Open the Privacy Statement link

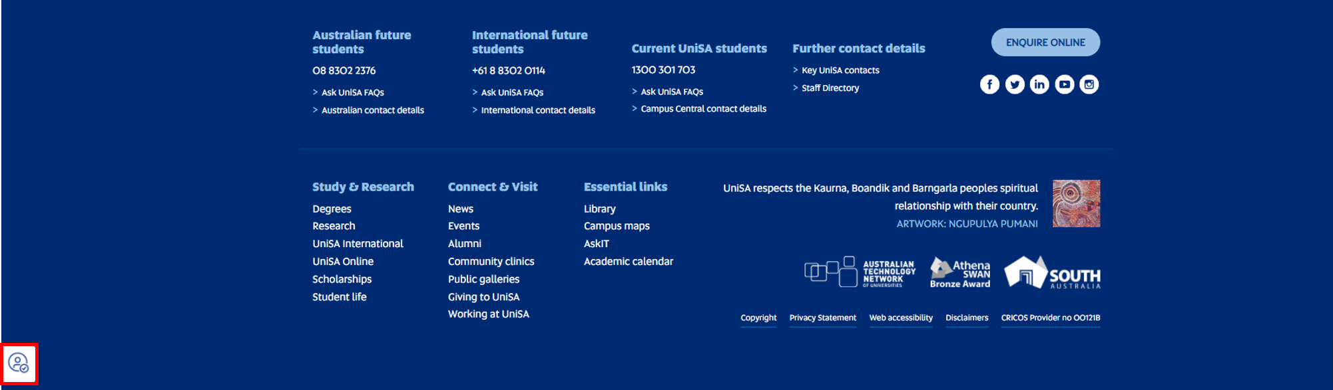coord(822,318)
